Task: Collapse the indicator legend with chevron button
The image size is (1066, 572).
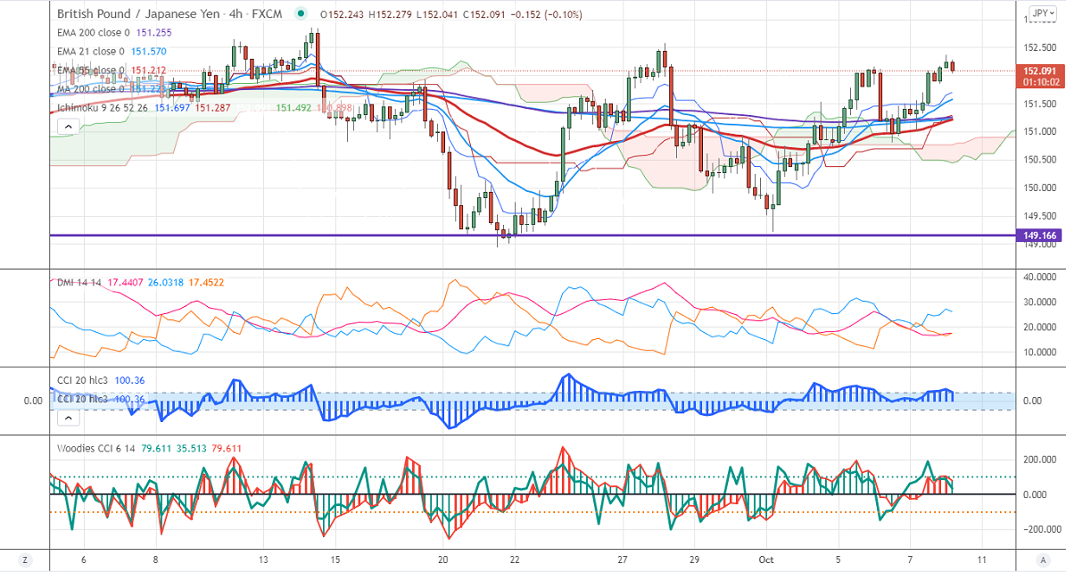Action: pyautogui.click(x=67, y=128)
